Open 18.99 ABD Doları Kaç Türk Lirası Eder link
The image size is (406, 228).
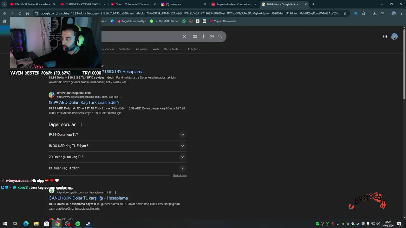click(84, 103)
